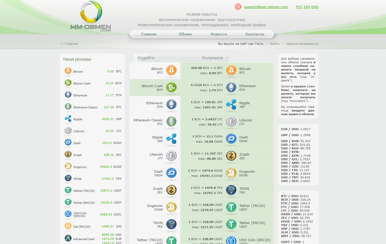Image resolution: width=386 pixels, height=244 pixels.
Task: Click Dai (ERC20) icon in reserves list
Action: tap(68, 226)
